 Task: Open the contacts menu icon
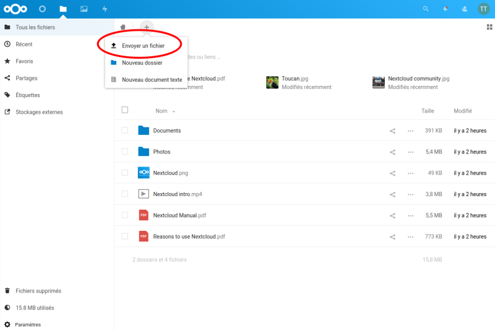pyautogui.click(x=464, y=9)
